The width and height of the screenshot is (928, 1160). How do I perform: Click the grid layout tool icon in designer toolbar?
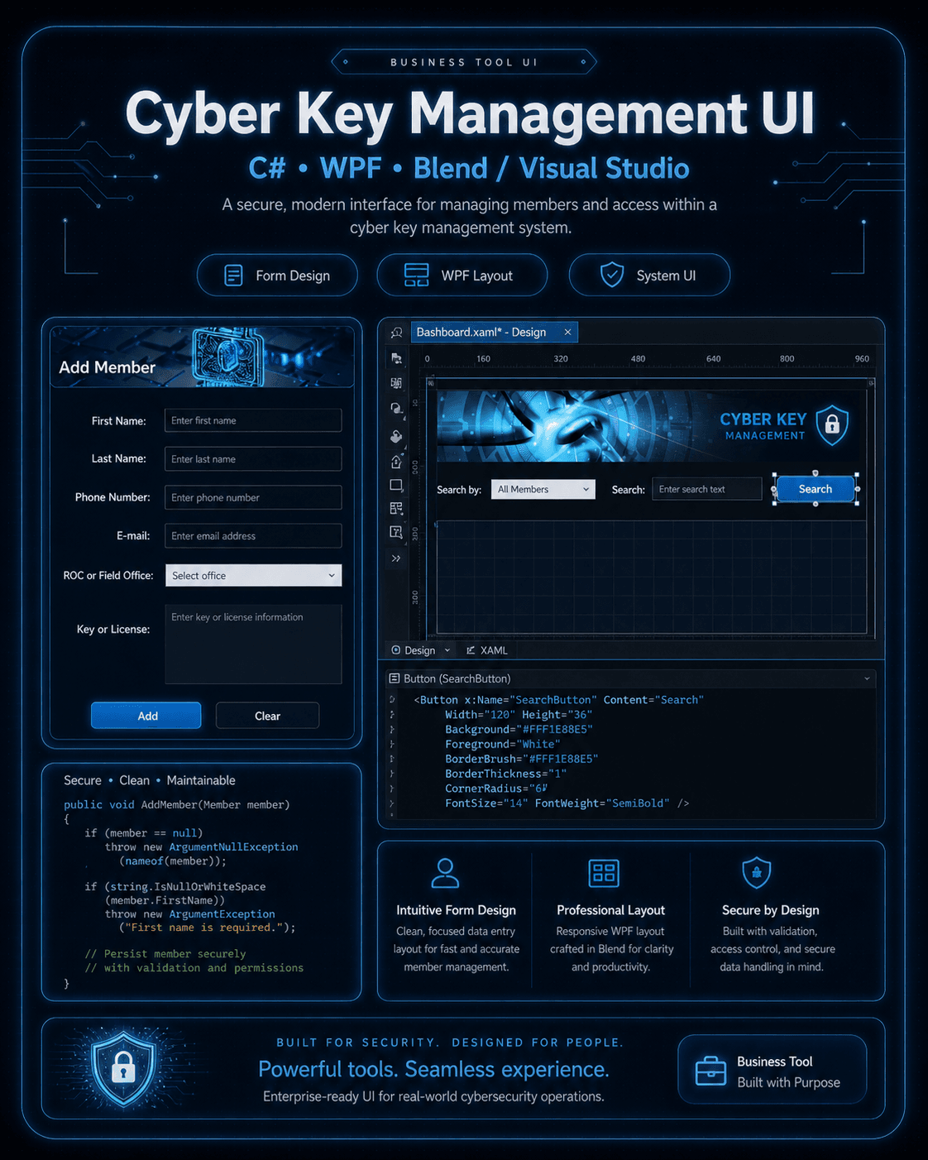[x=396, y=508]
